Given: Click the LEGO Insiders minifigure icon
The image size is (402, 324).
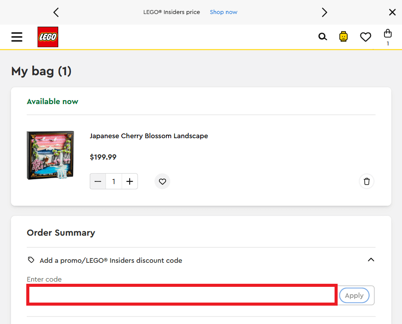Looking at the screenshot, I should click(343, 37).
